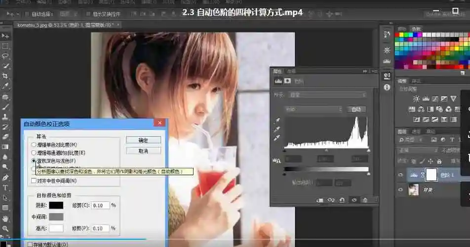Image resolution: width=470 pixels, height=247 pixels.
Task: Select the Pen tool
Action: (5, 177)
